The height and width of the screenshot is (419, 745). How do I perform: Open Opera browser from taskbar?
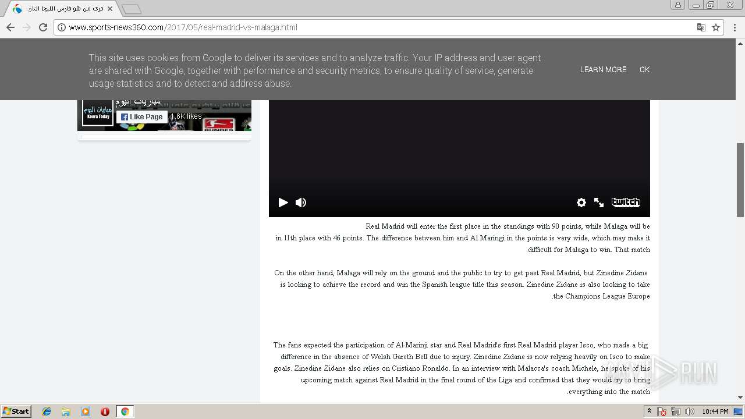click(105, 411)
